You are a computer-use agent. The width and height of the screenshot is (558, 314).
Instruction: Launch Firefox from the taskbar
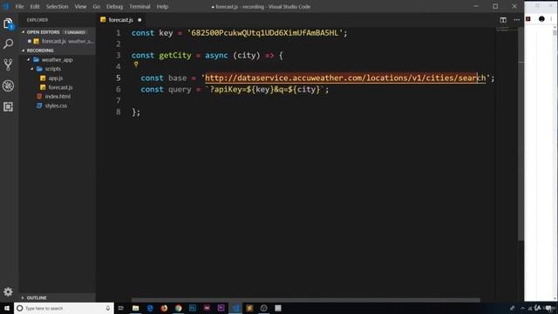[164, 308]
